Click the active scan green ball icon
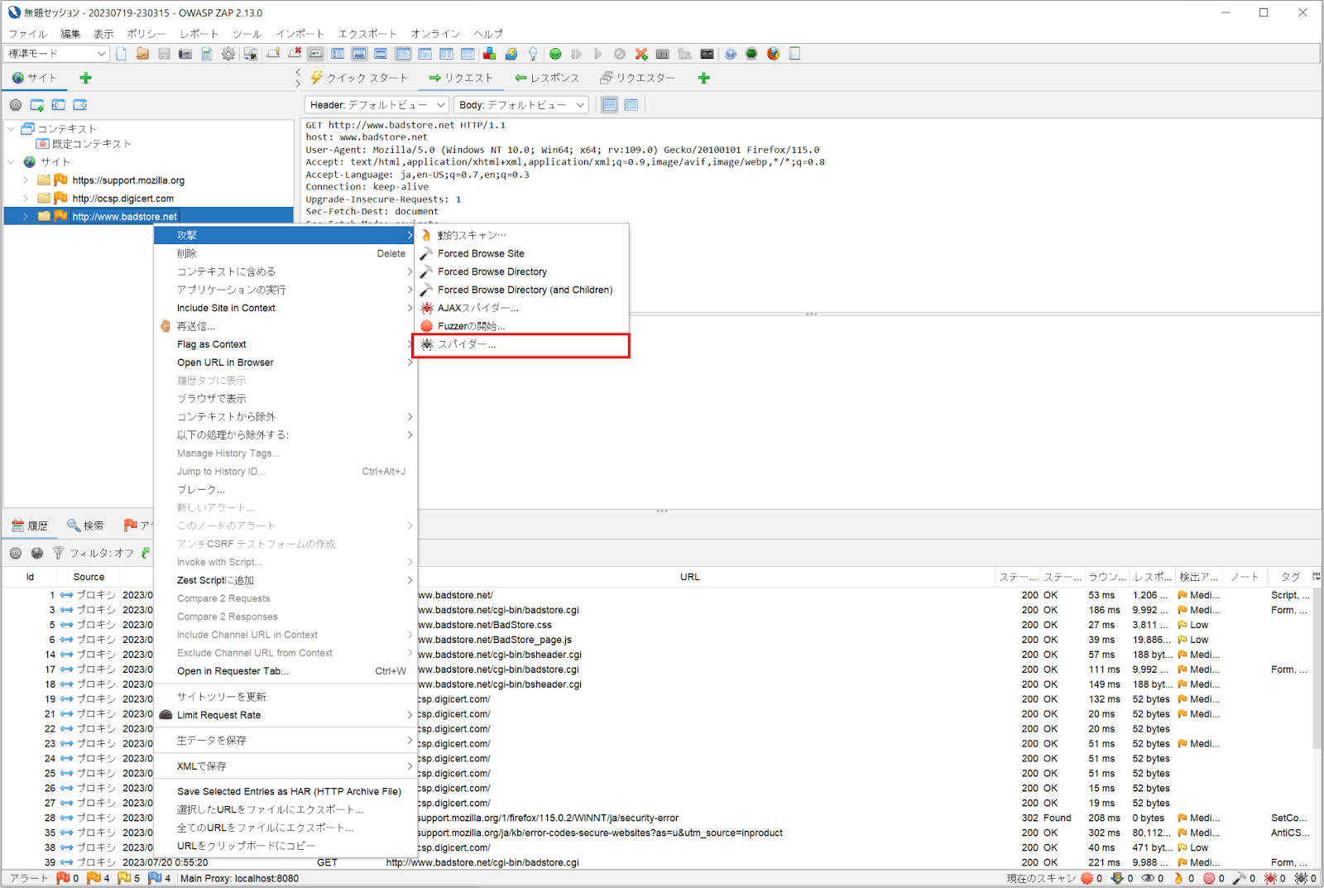The image size is (1324, 888). tap(555, 53)
